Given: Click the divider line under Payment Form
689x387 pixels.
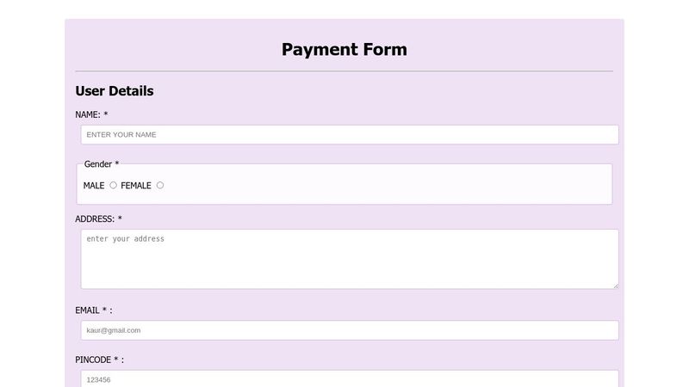Looking at the screenshot, I should click(344, 71).
